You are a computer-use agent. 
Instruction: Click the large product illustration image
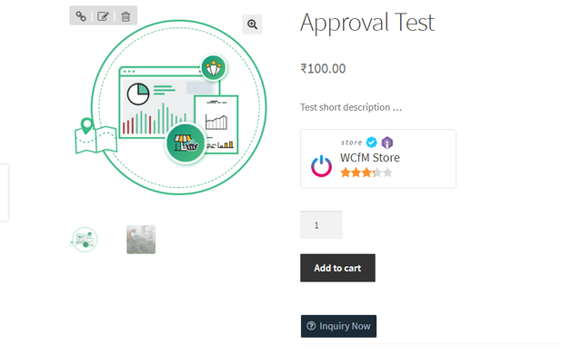point(171,107)
